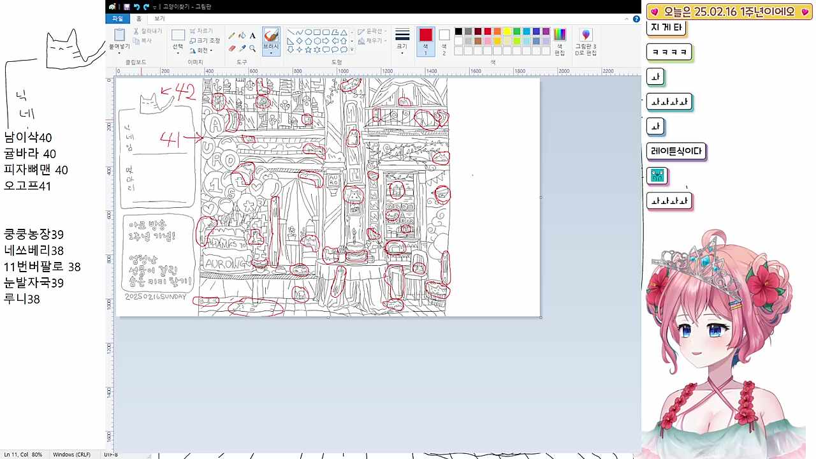816x459 pixels.
Task: Expand the Paste (붙여넣기) dropdown arrow
Action: pyautogui.click(x=119, y=52)
